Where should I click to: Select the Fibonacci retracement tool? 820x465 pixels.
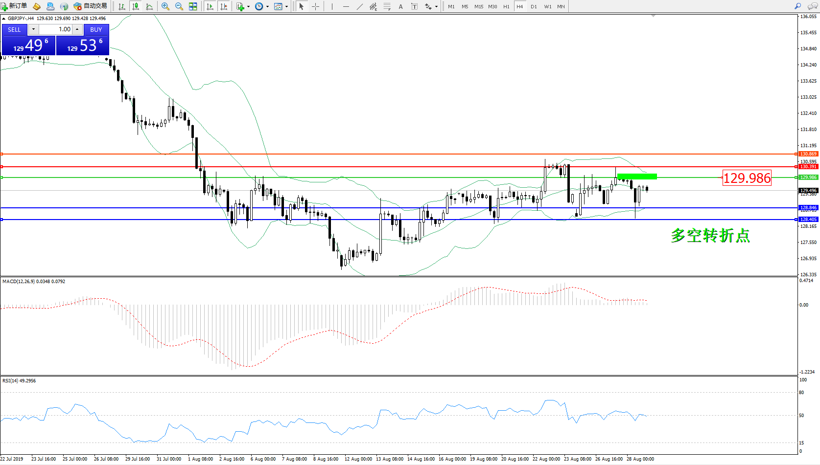point(387,6)
